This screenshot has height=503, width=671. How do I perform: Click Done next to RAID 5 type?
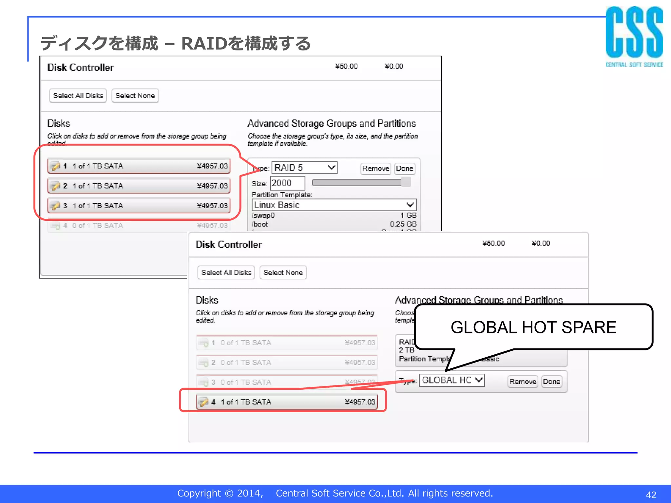tap(405, 169)
